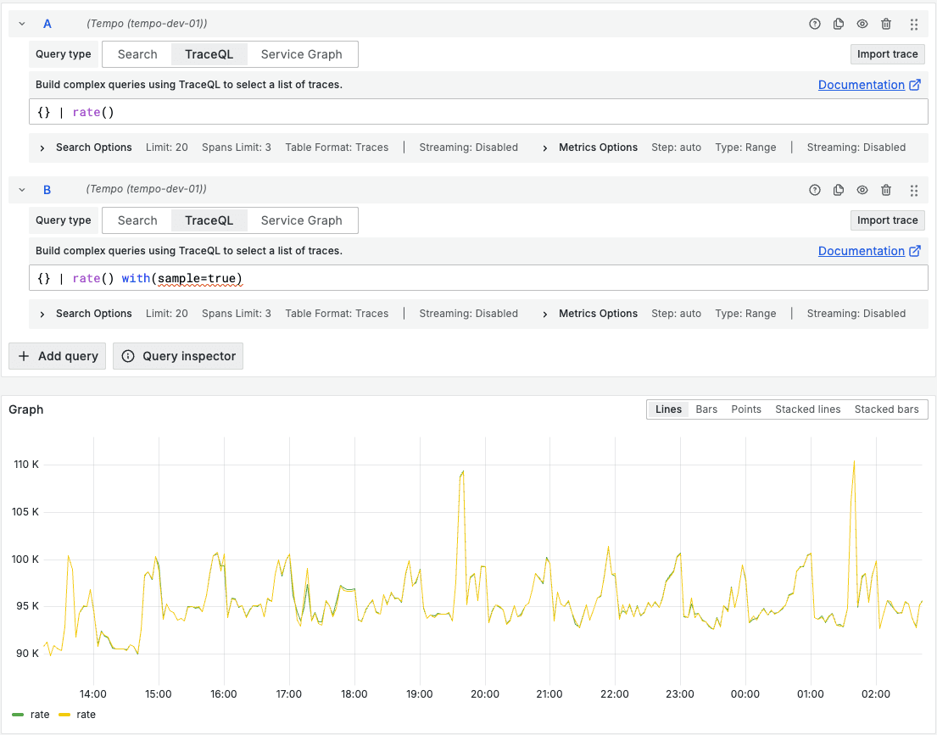Disable query A with the eye icon
The image size is (937, 735).
pyautogui.click(x=862, y=24)
